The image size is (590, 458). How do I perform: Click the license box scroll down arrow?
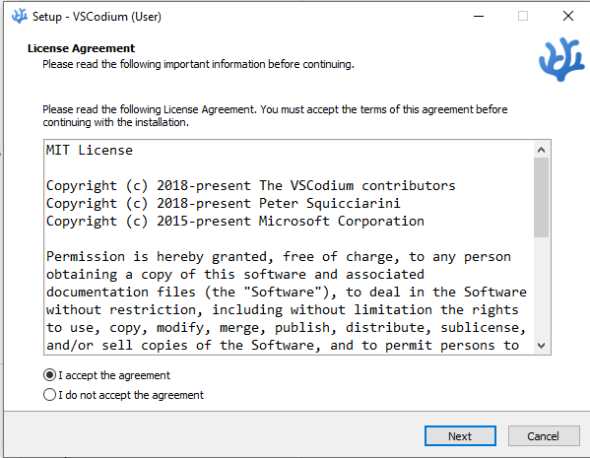pyautogui.click(x=541, y=345)
